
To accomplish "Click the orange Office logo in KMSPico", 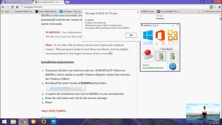I will [x=160, y=35].
